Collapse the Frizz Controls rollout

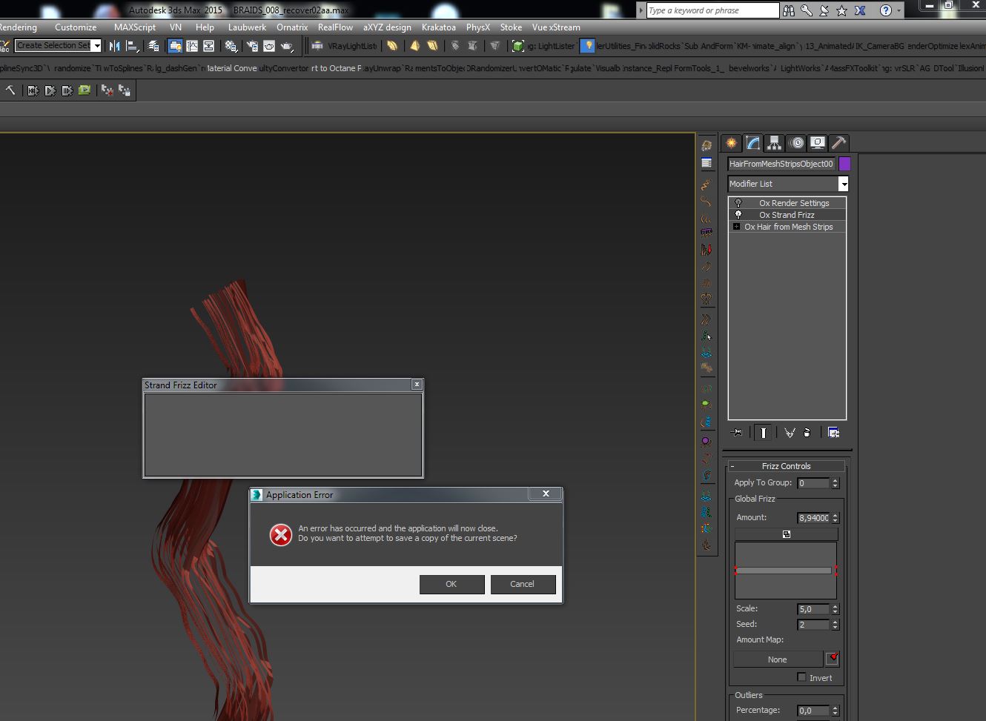(x=786, y=466)
